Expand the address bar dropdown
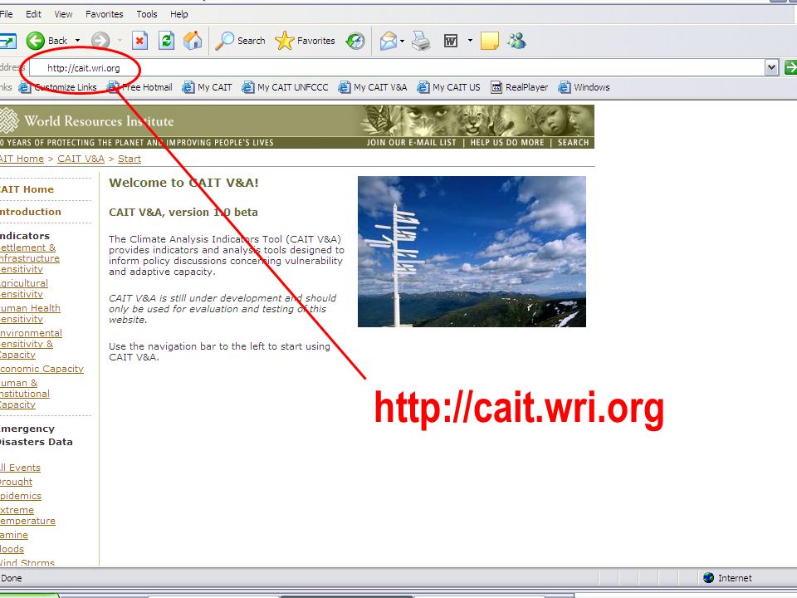This screenshot has height=598, width=797. coord(771,67)
